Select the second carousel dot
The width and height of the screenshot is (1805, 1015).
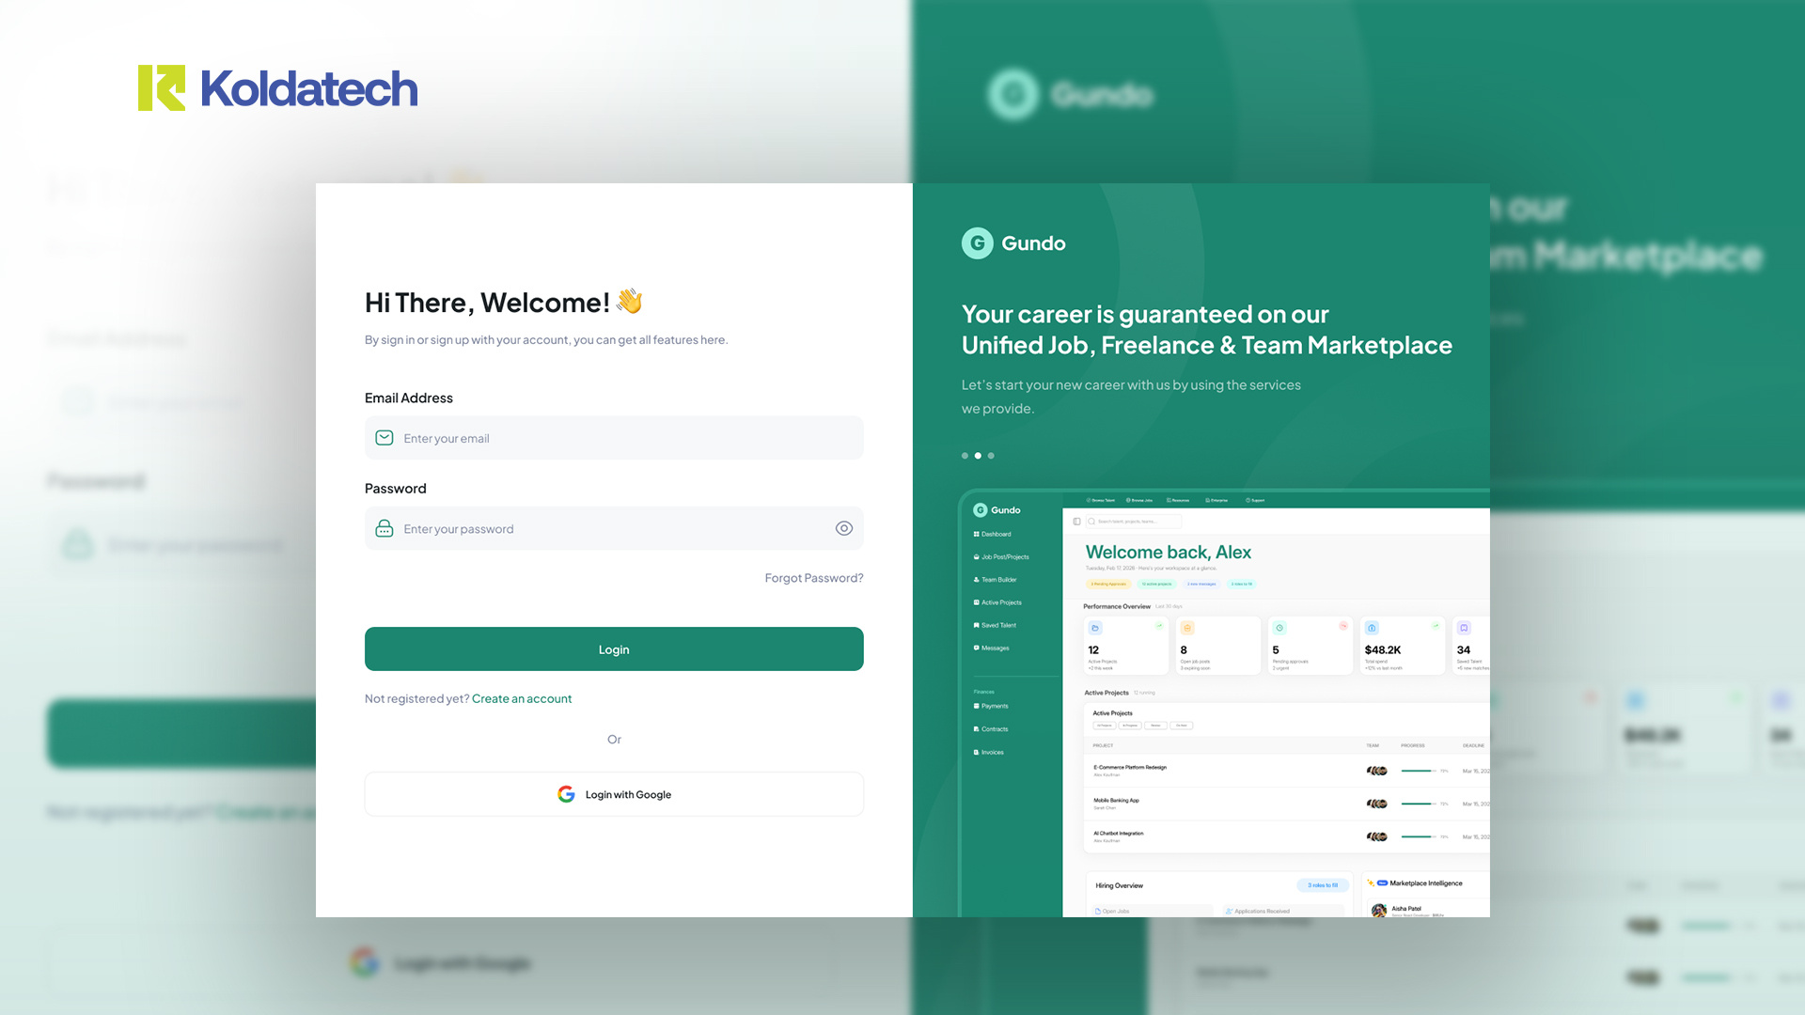pyautogui.click(x=978, y=456)
